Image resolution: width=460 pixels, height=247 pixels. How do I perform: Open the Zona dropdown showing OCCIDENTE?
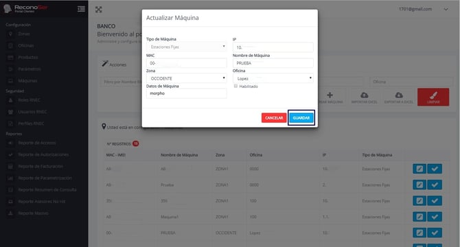tap(186, 78)
